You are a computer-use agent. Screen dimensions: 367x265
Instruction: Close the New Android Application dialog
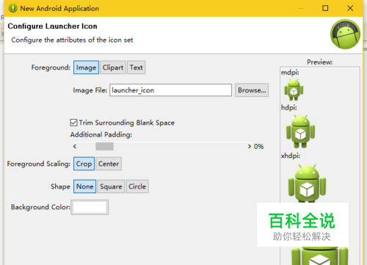tap(350, 8)
